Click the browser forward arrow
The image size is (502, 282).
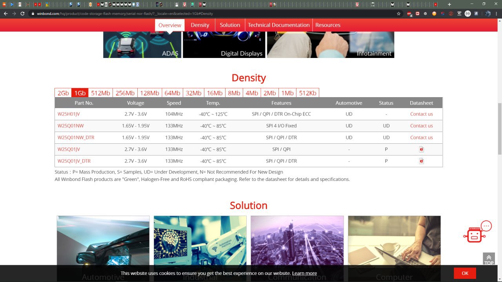click(14, 13)
